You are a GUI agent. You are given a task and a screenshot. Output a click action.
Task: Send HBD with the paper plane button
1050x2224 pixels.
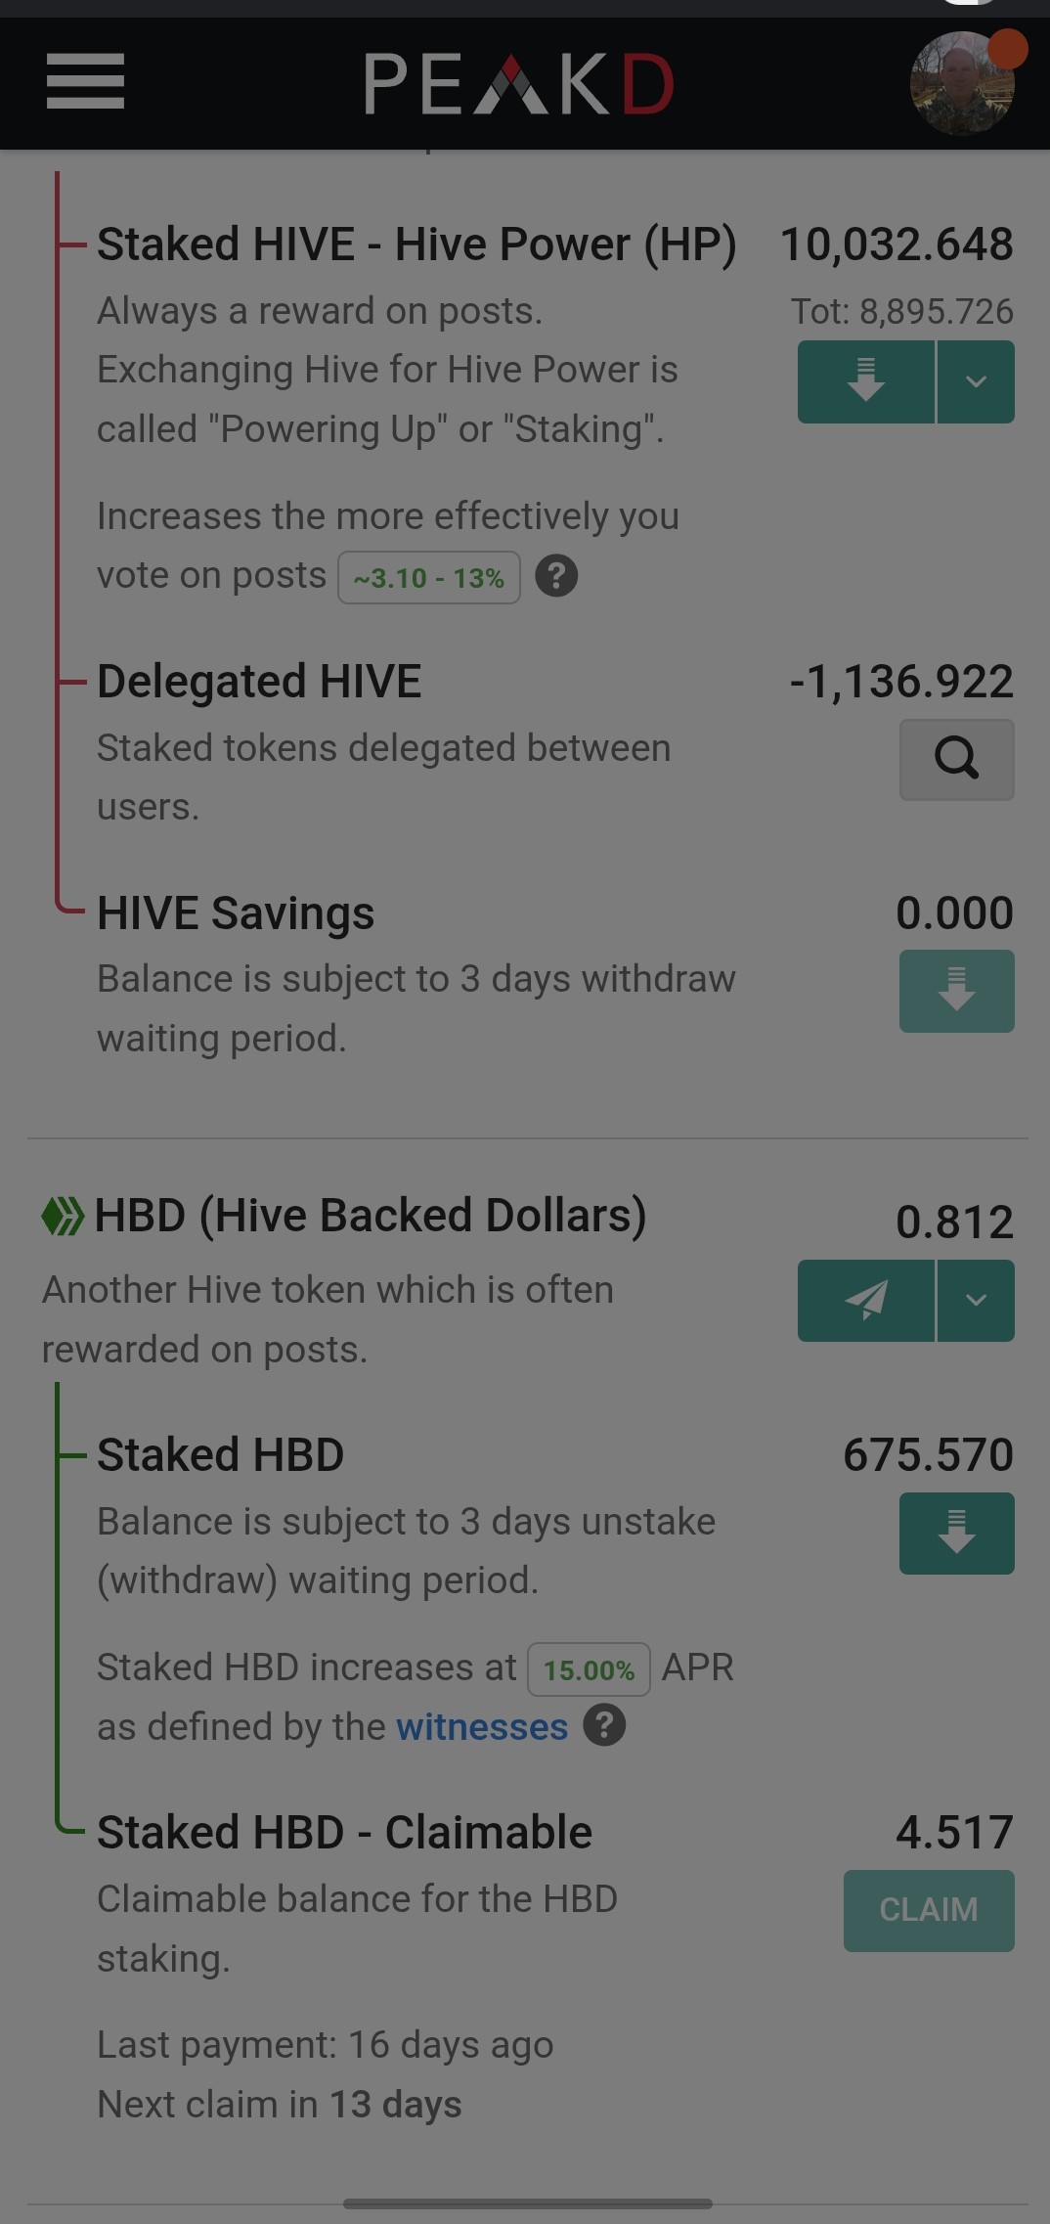(x=866, y=1300)
